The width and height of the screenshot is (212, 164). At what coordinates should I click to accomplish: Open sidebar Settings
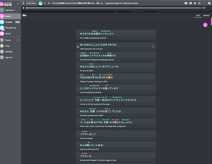10,52
